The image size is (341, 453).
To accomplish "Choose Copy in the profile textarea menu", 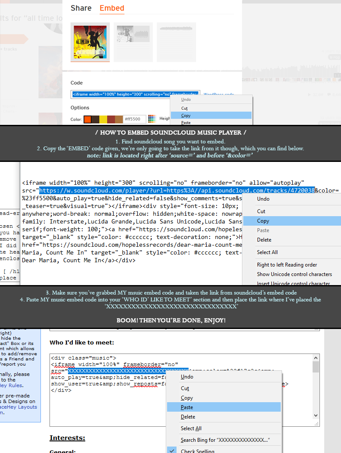I will coord(224,398).
